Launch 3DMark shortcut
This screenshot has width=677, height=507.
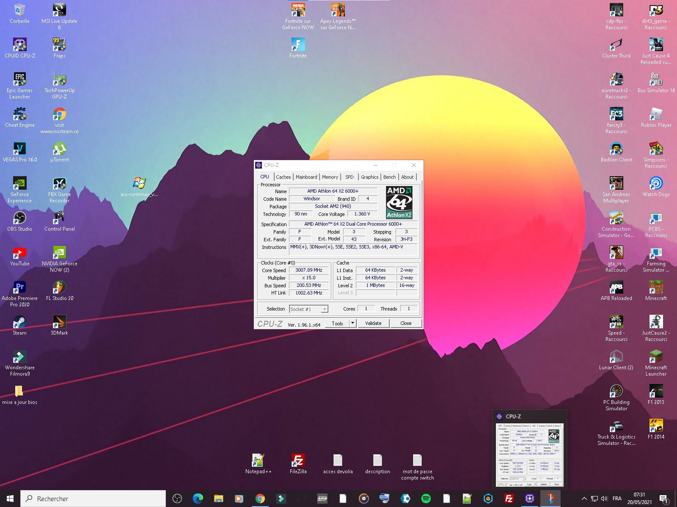click(x=59, y=325)
